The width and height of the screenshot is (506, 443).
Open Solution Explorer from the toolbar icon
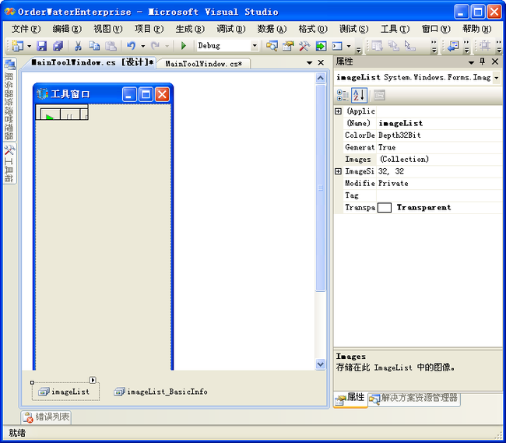272,46
